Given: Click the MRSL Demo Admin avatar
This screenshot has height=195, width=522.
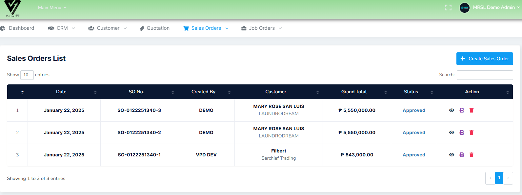Looking at the screenshot, I should pyautogui.click(x=464, y=8).
